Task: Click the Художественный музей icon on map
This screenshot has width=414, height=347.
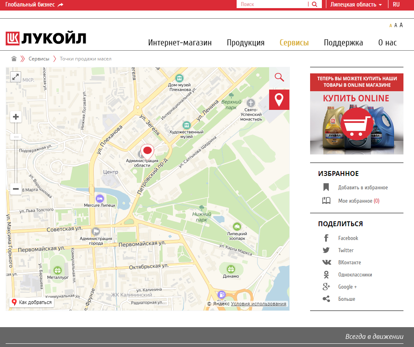Action: pyautogui.click(x=187, y=125)
